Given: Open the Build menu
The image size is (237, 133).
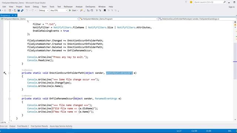Looking at the screenshot, I should 27,7.
